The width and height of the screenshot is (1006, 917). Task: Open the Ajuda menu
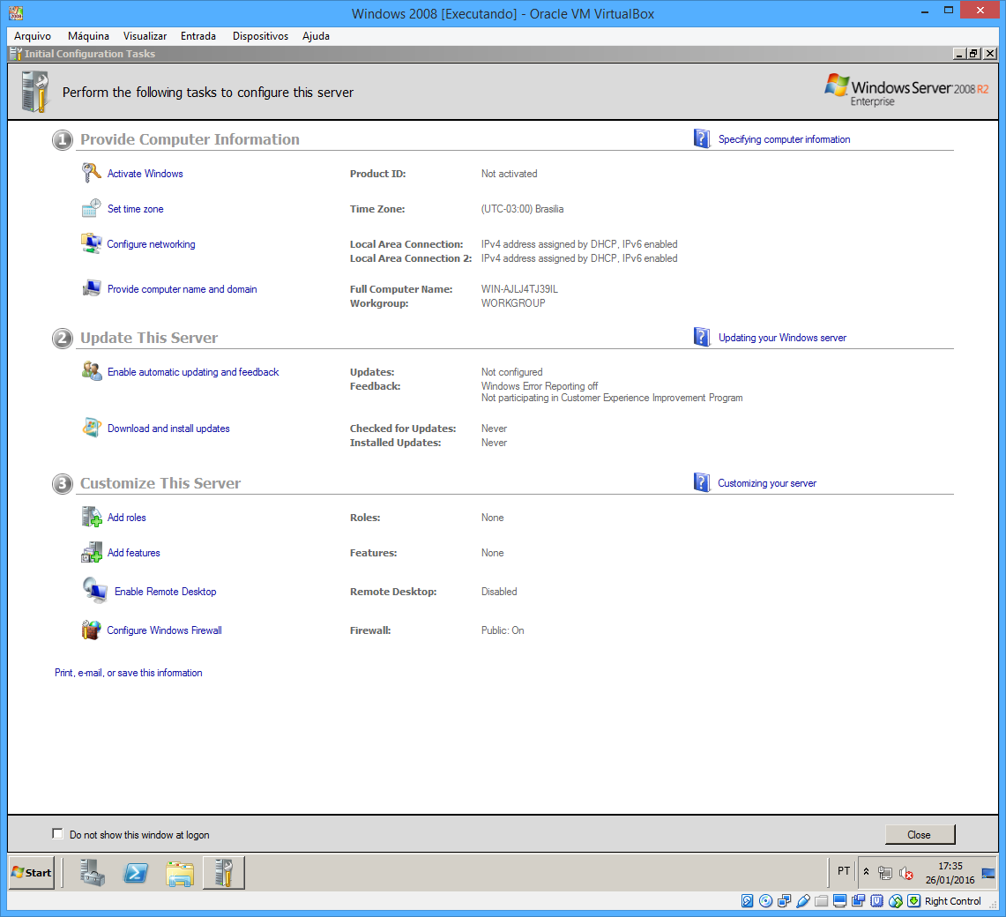tap(317, 36)
